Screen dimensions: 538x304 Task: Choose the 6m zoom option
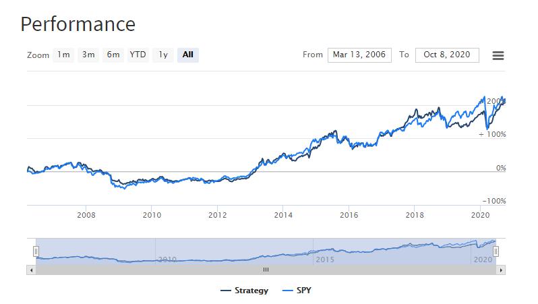113,55
